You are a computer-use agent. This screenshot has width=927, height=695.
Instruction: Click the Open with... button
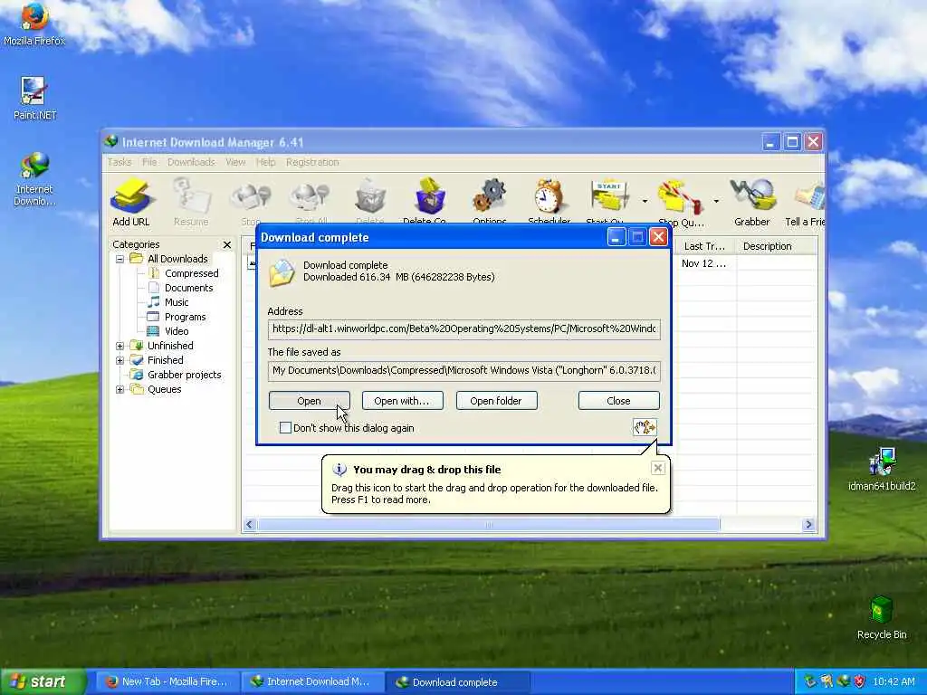(x=402, y=401)
